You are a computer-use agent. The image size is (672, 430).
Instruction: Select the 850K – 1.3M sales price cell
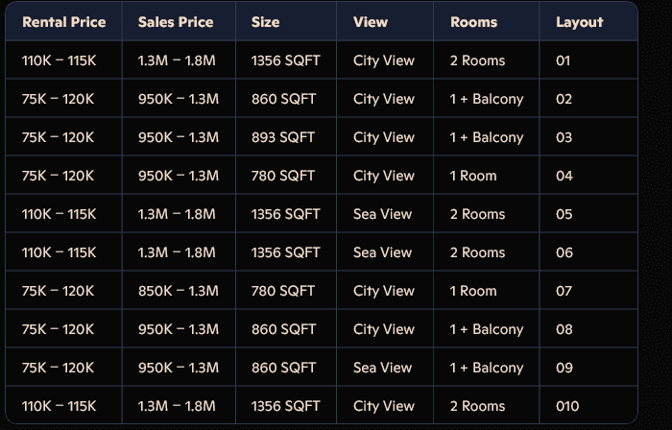pos(179,291)
